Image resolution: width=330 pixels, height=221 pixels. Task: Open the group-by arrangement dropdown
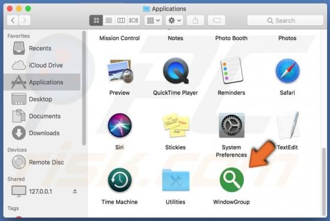[x=153, y=21]
